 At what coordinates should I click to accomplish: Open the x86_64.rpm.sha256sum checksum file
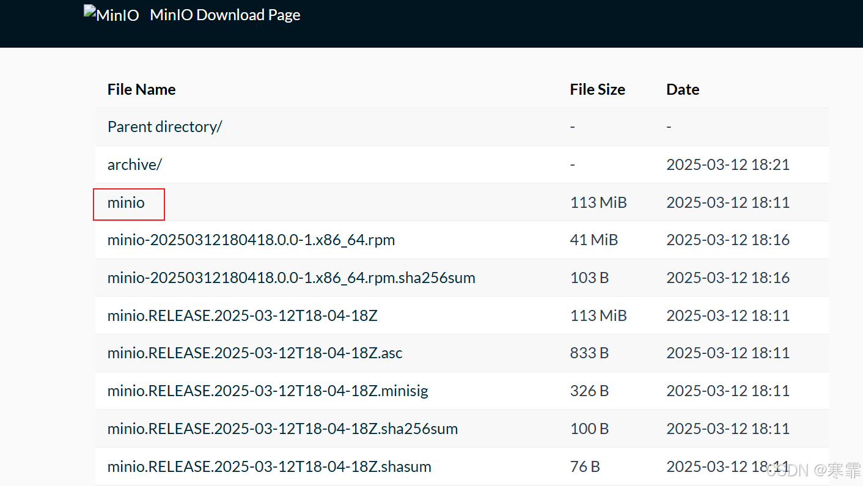pos(291,278)
